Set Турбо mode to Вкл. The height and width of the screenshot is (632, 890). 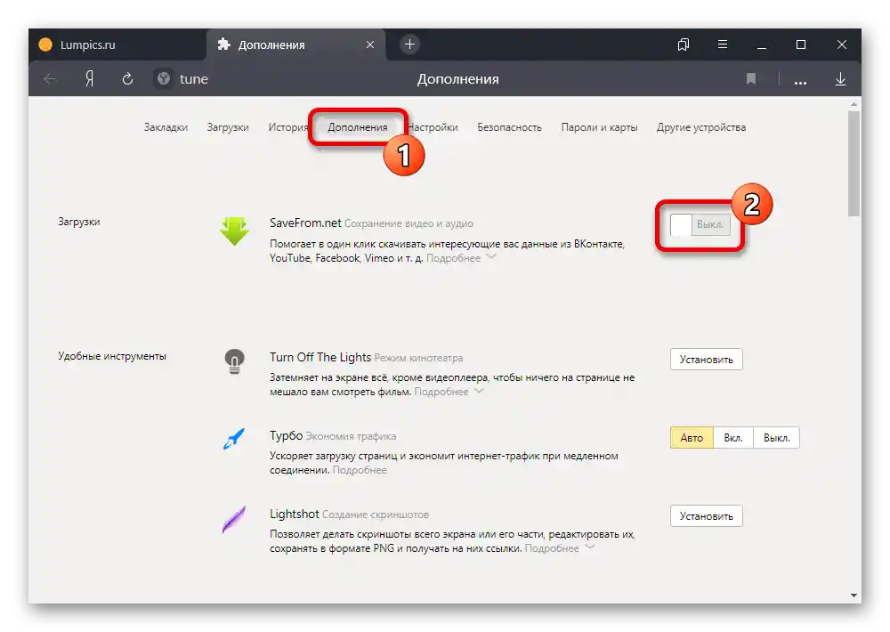click(x=733, y=438)
